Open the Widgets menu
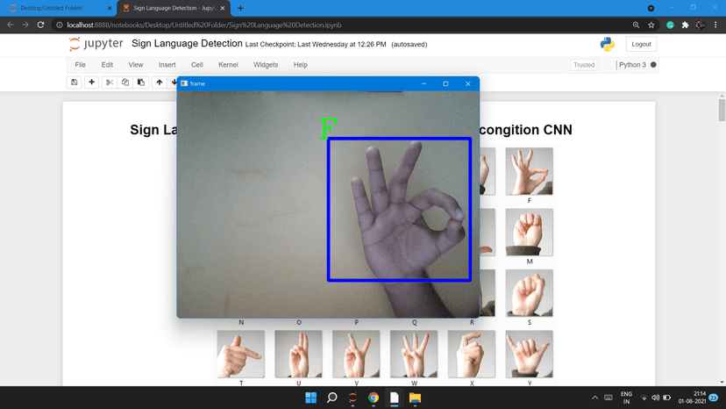The height and width of the screenshot is (409, 726). [266, 65]
